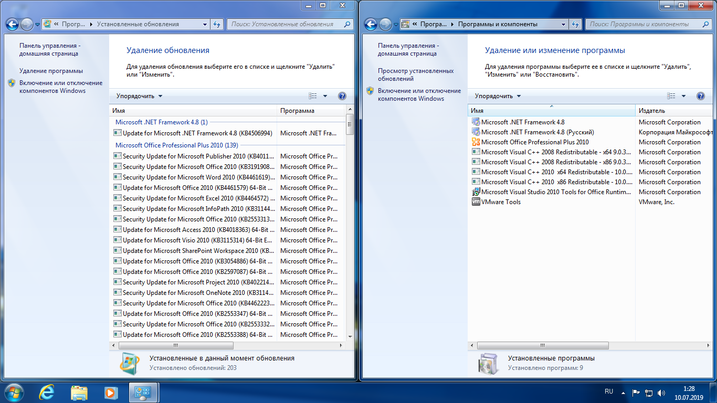Sort by Имя column in Programs and Features
Image resolution: width=717 pixels, height=403 pixels.
[x=552, y=111]
